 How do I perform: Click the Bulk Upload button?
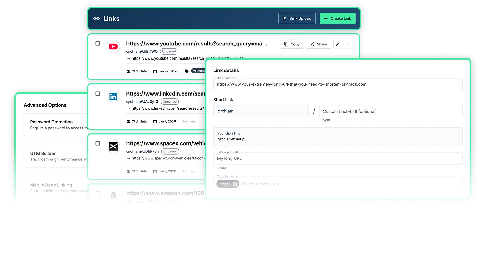click(297, 18)
